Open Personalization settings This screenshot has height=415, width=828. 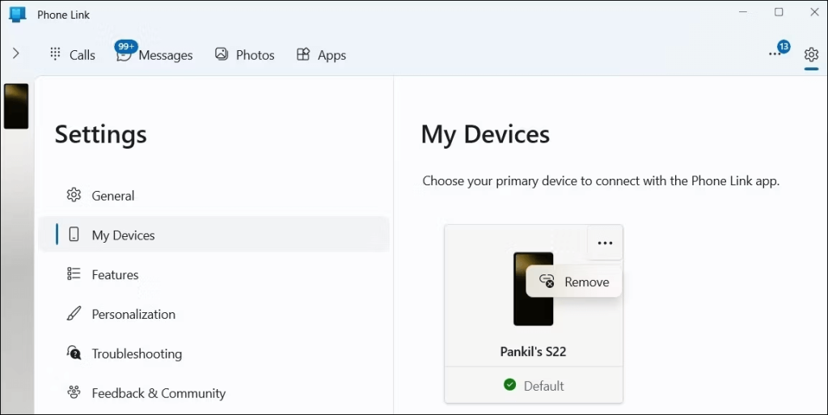[x=213, y=314]
